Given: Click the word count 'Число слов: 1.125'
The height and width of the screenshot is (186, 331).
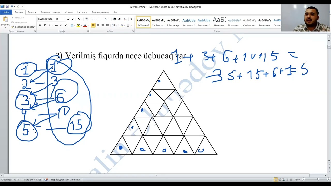Looking at the screenshot, I should click(x=32, y=180).
